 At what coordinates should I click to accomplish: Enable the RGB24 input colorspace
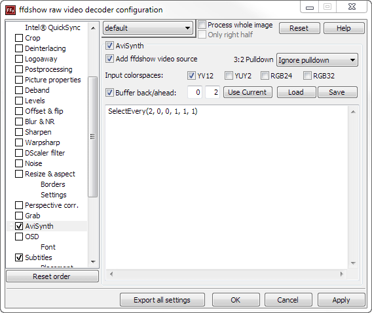click(265, 76)
